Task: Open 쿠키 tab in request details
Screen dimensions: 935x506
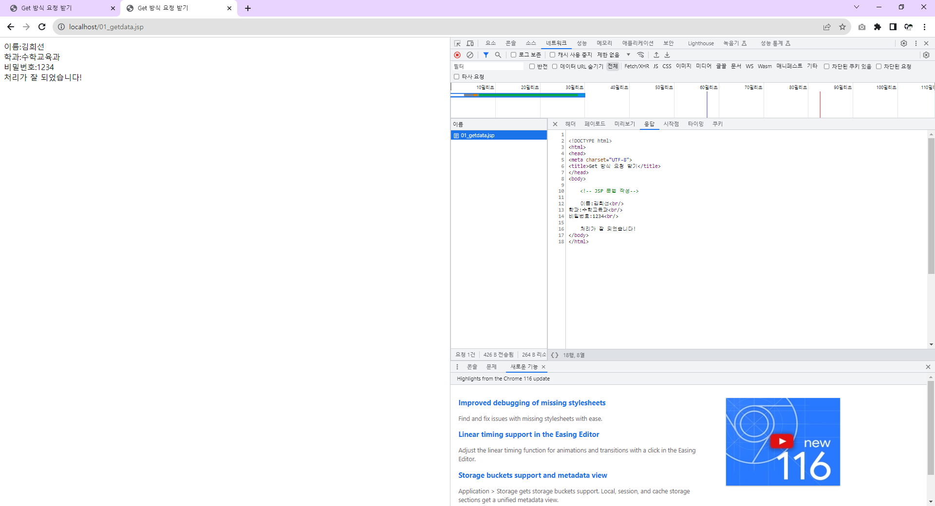Action: tap(717, 124)
